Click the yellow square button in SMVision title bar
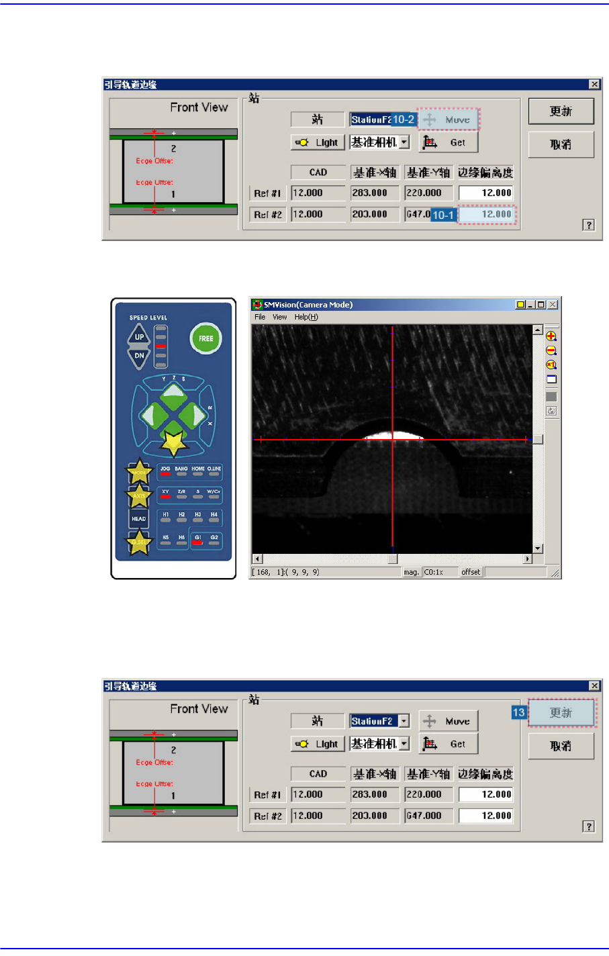Viewport: 609px width, 956px height. [x=520, y=305]
